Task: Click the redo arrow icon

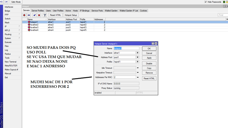Action: (6, 2)
